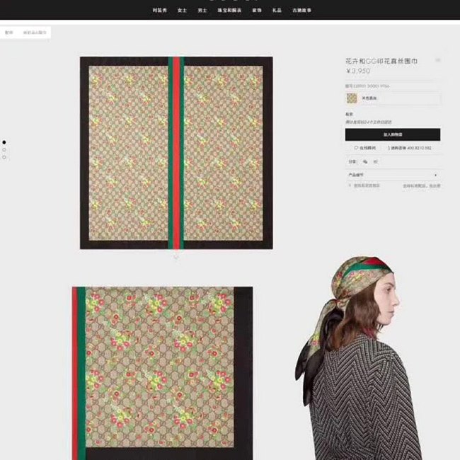Select the beige silk color swatch

(352, 98)
